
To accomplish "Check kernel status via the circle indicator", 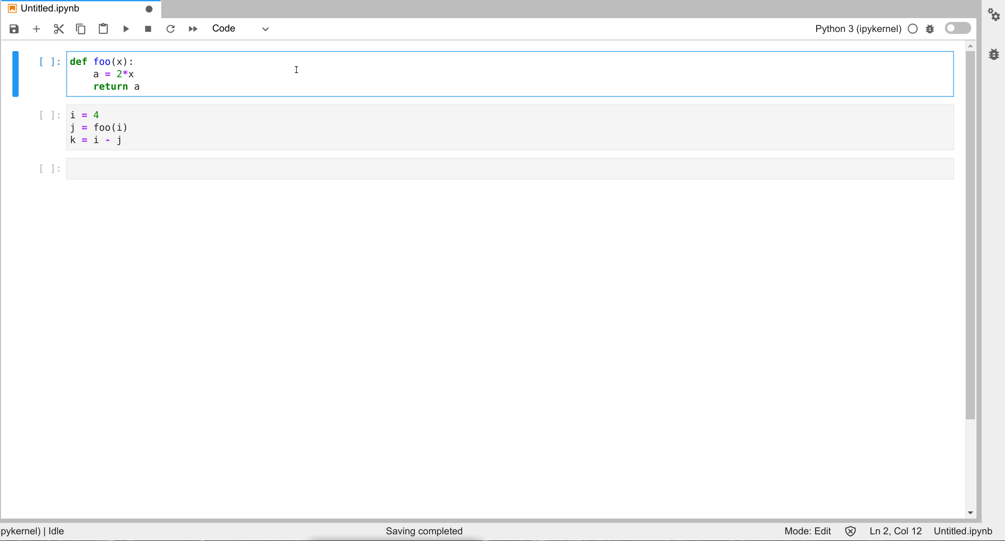I will click(x=912, y=29).
